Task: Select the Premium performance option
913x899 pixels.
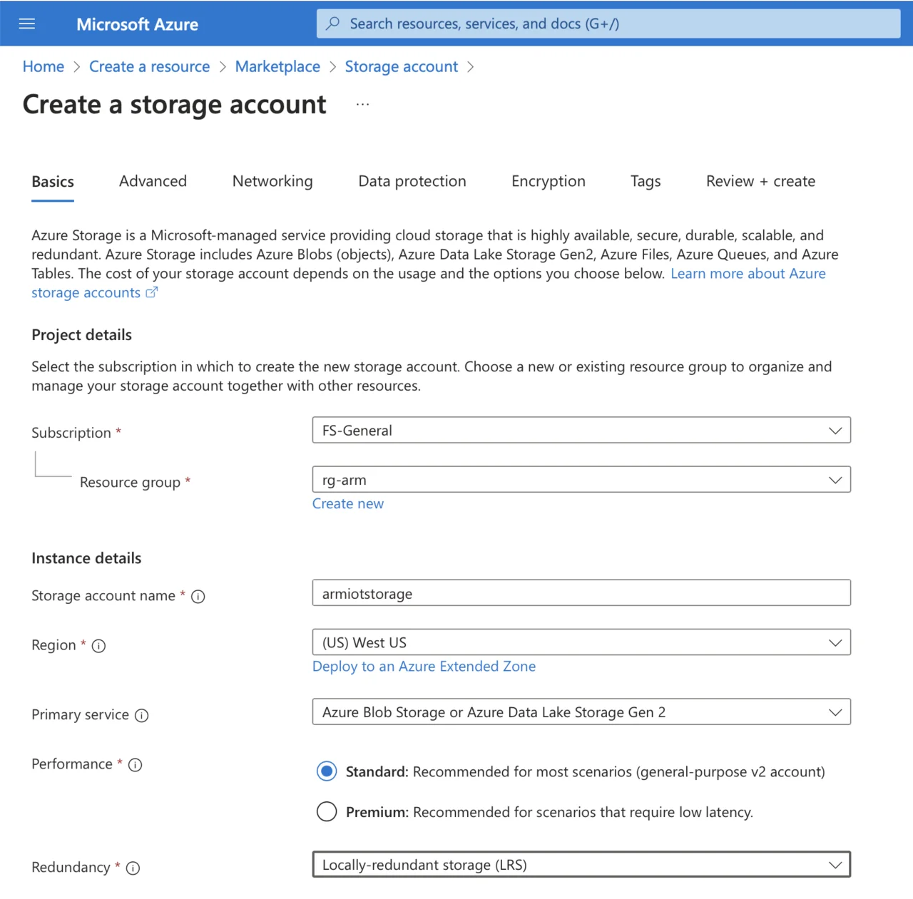Action: (x=327, y=812)
